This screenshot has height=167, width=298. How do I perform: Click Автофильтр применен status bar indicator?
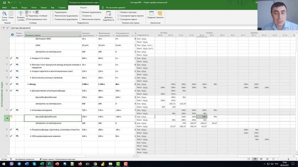25,159
